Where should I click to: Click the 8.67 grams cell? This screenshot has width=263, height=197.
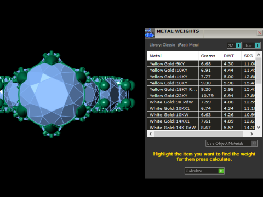tap(210, 128)
